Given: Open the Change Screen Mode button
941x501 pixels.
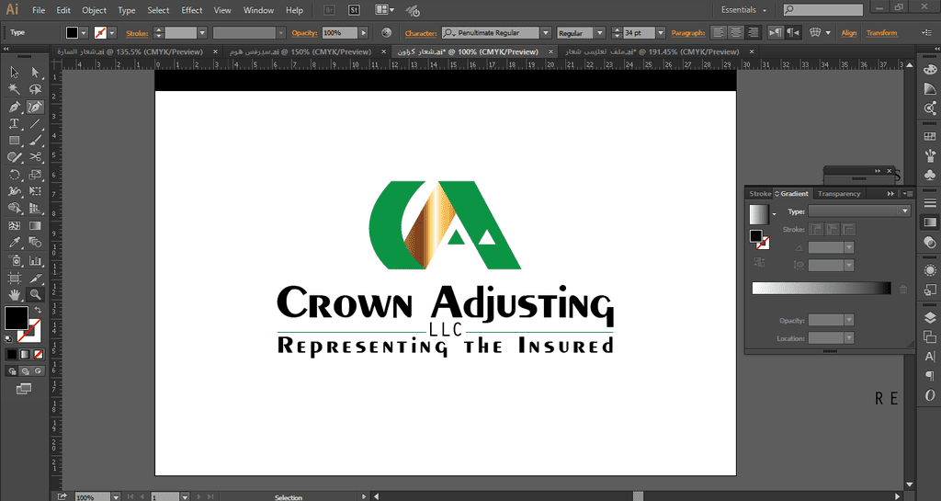Looking at the screenshot, I should [x=23, y=389].
